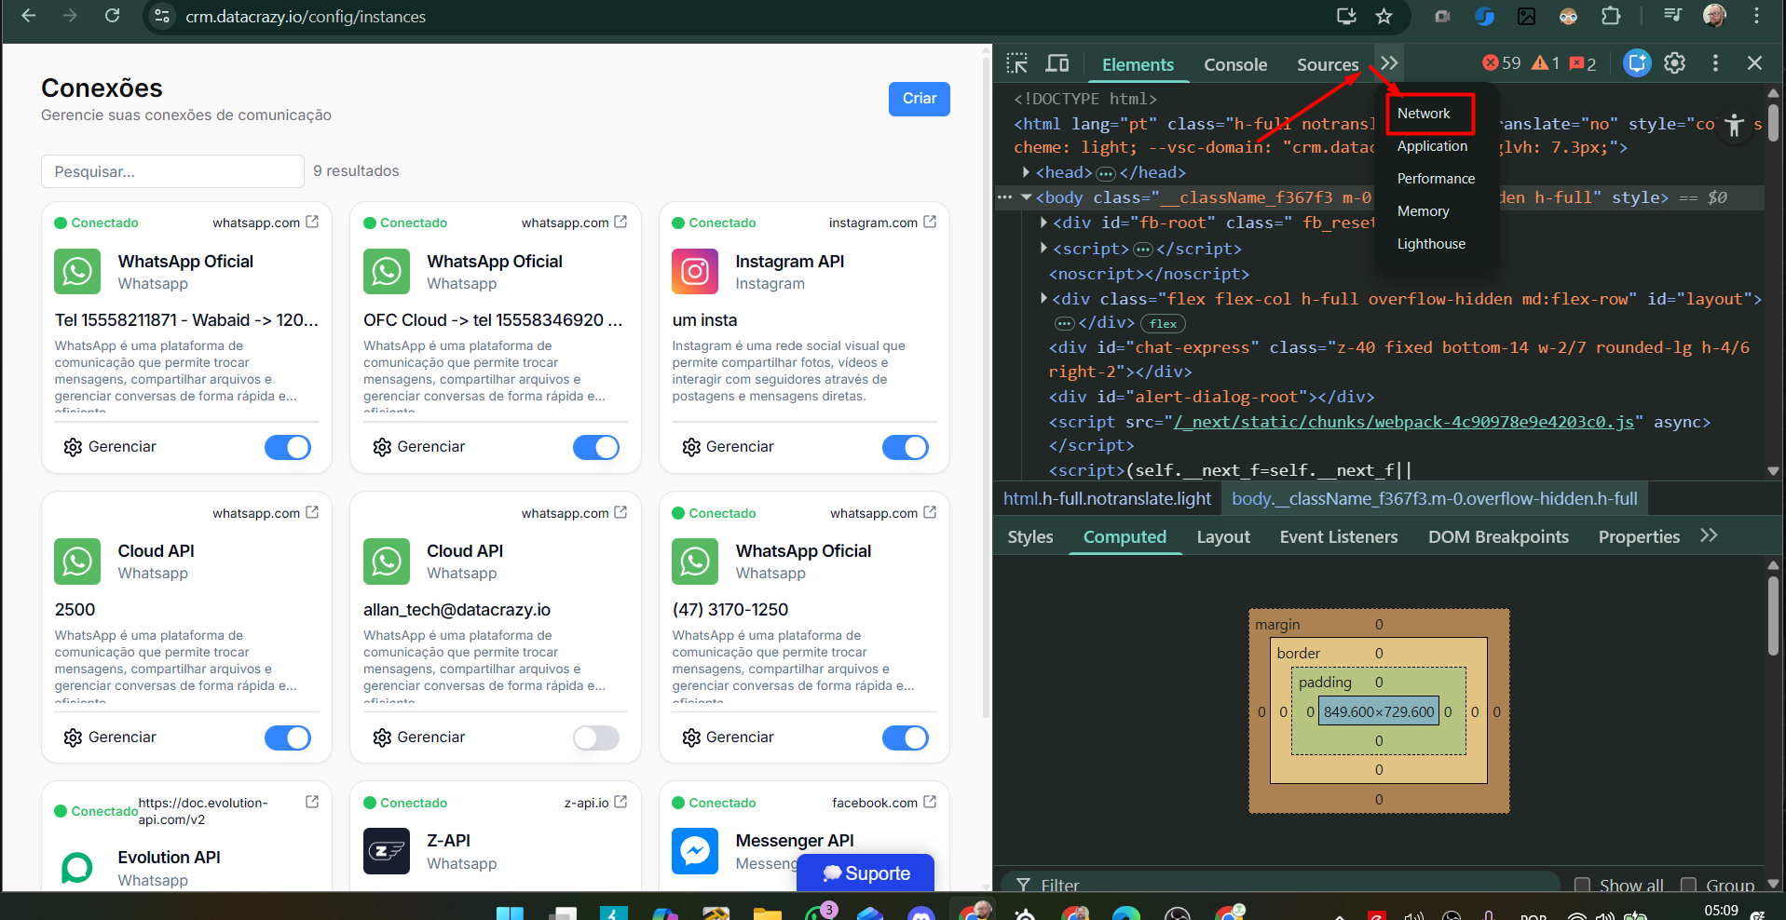This screenshot has height=920, width=1786.
Task: Click the red error count 59 indicator
Action: click(x=1502, y=63)
